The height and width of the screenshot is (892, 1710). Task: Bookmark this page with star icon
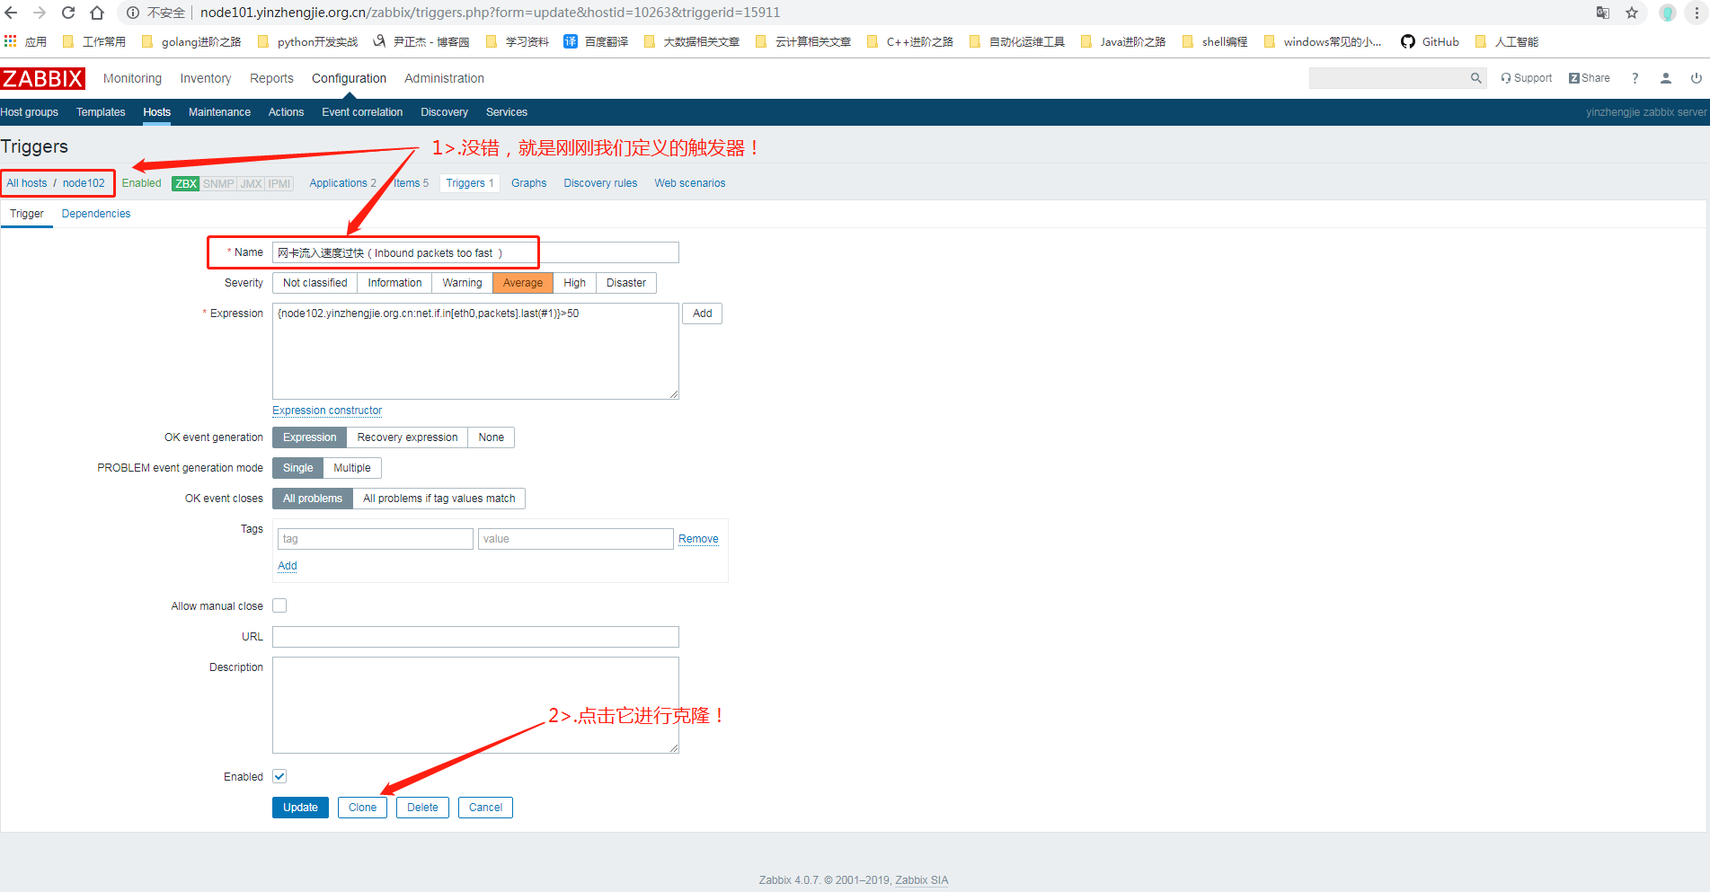[1632, 13]
